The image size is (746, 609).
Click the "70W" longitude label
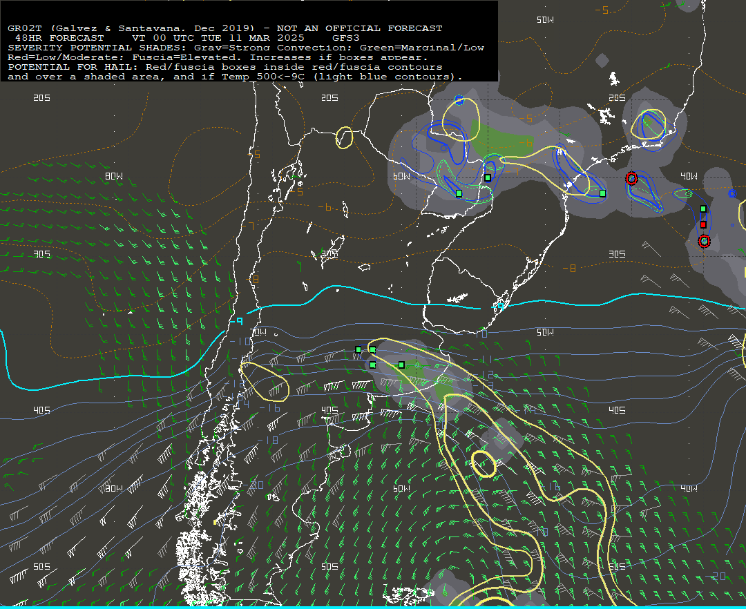258,332
